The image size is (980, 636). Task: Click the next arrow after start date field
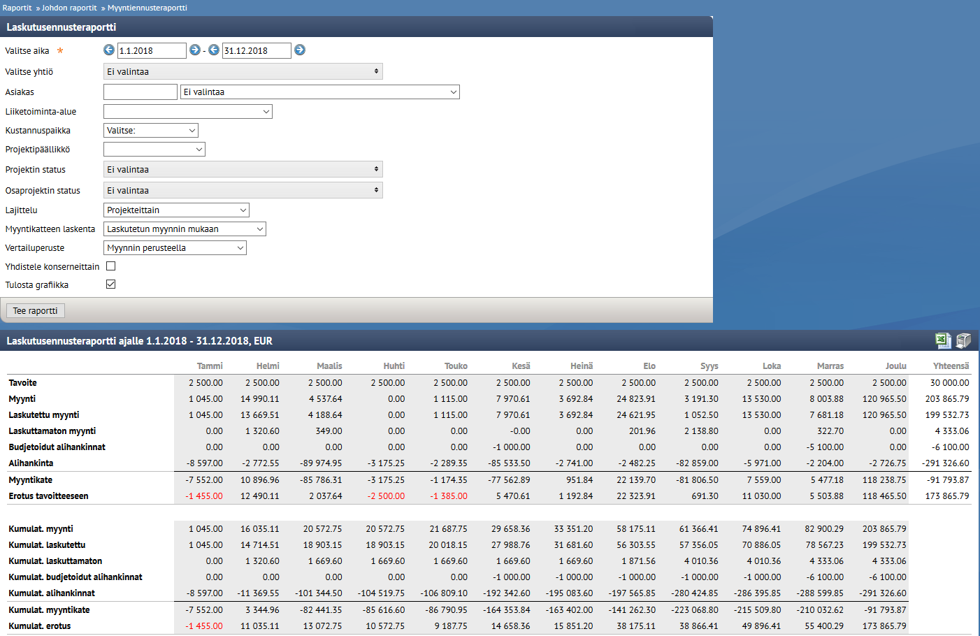click(x=195, y=50)
